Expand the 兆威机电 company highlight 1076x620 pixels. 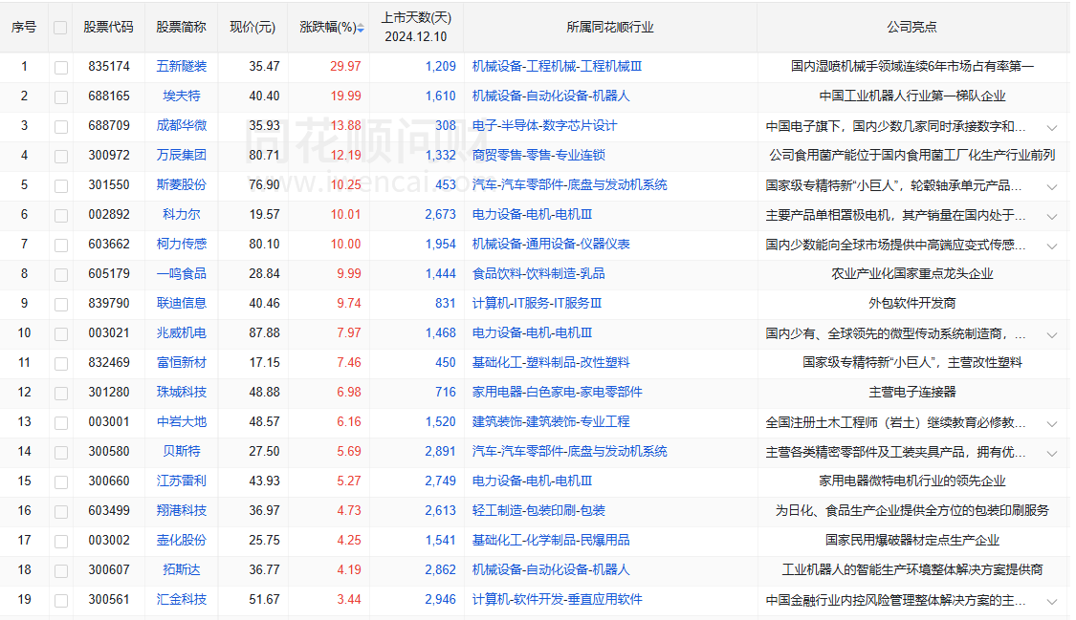tap(1052, 334)
